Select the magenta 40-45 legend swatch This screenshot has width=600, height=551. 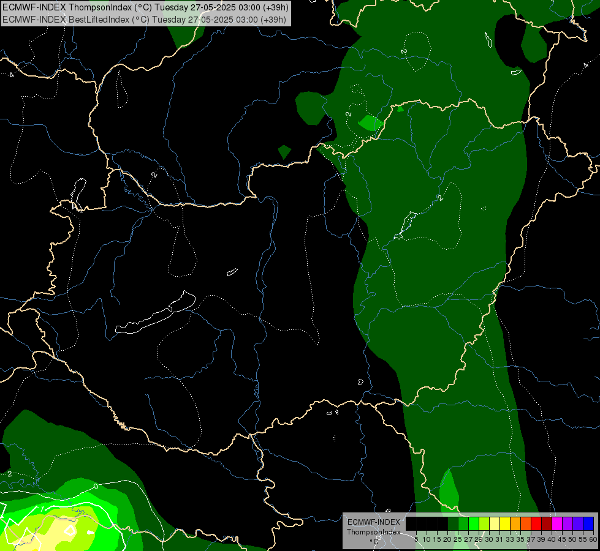click(557, 523)
